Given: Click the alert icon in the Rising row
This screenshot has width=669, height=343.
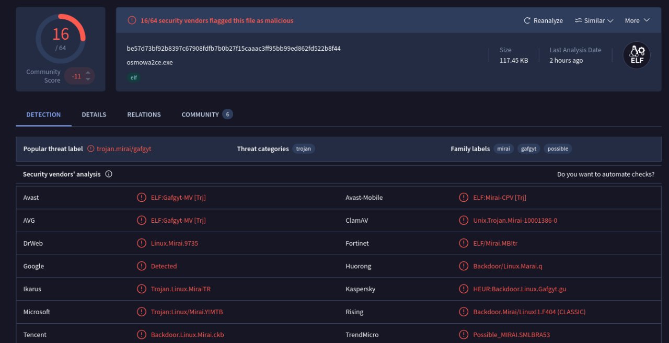Looking at the screenshot, I should [464, 312].
